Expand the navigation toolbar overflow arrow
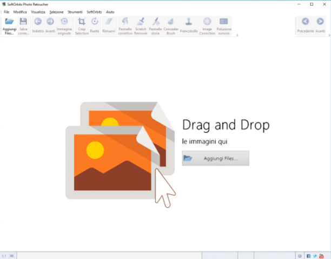Screen dimensions: 331x259 [329, 35]
